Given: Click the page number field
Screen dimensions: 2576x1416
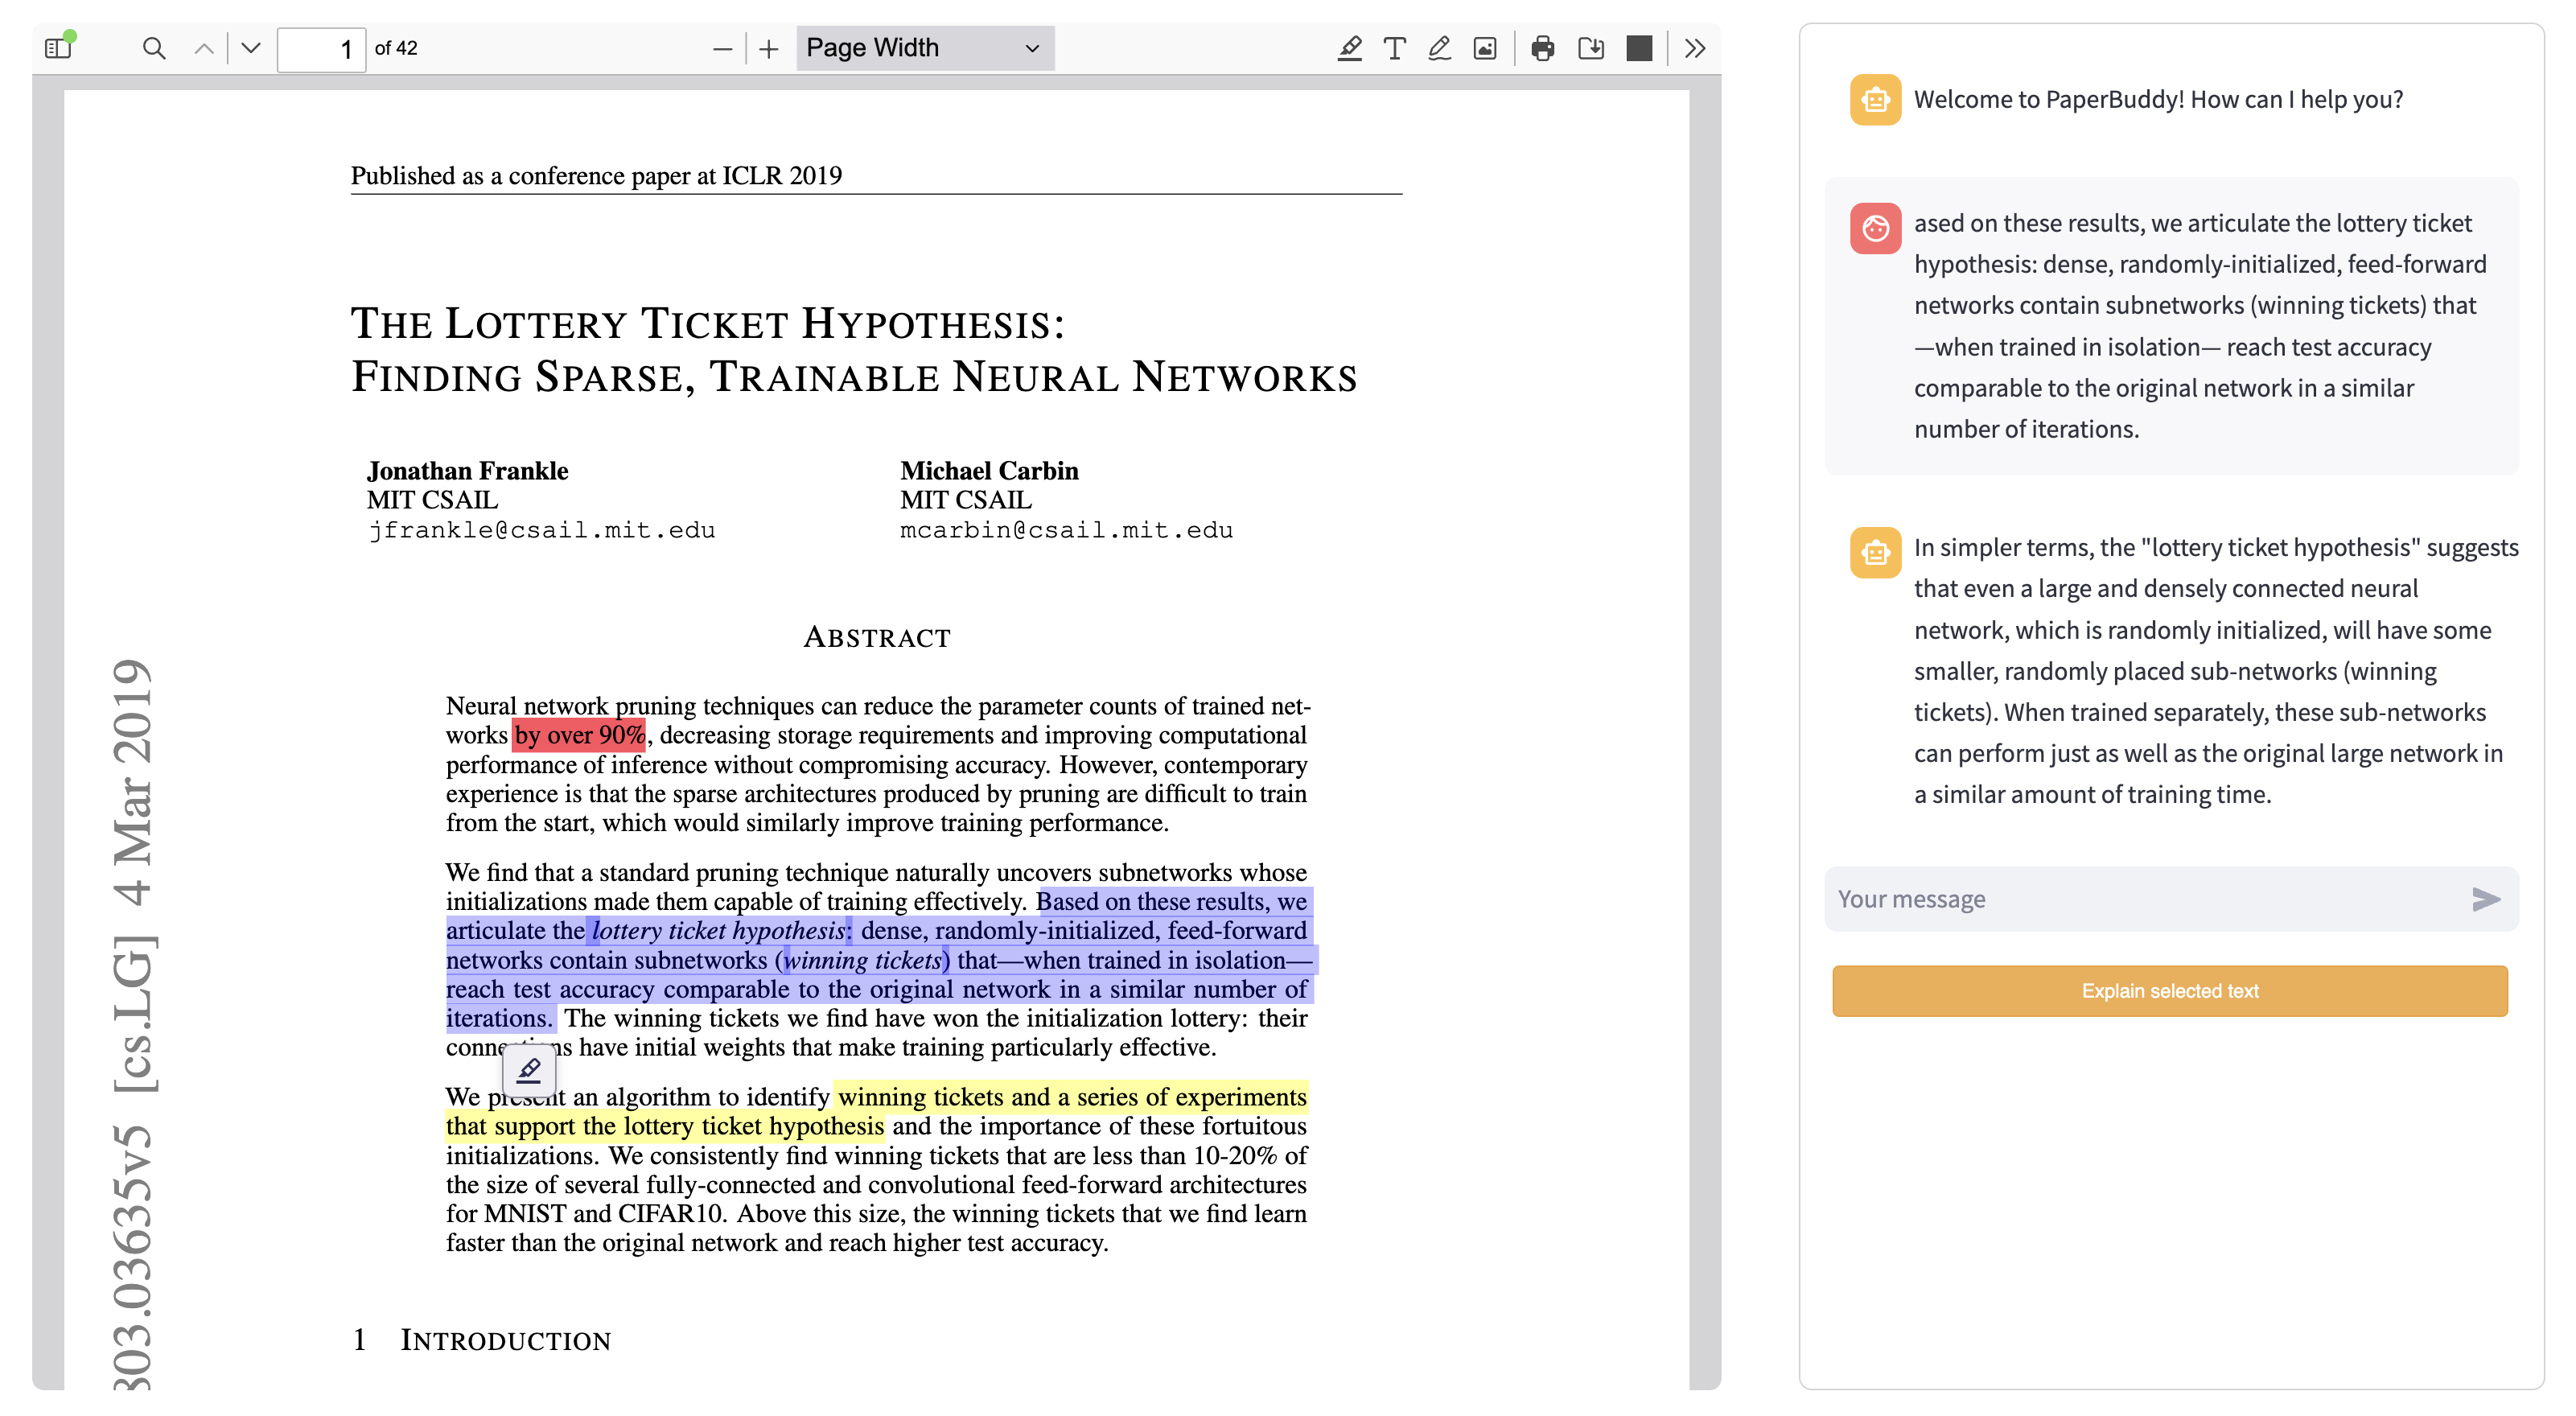Looking at the screenshot, I should point(320,48).
